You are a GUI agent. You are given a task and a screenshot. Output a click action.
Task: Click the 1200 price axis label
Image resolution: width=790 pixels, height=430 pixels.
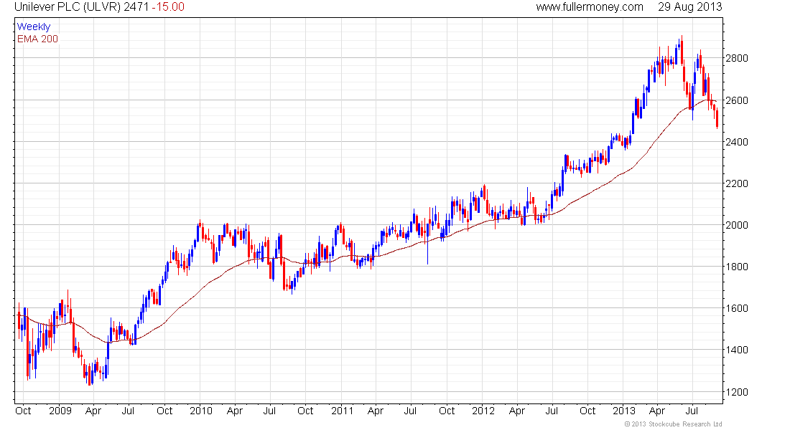coord(737,392)
